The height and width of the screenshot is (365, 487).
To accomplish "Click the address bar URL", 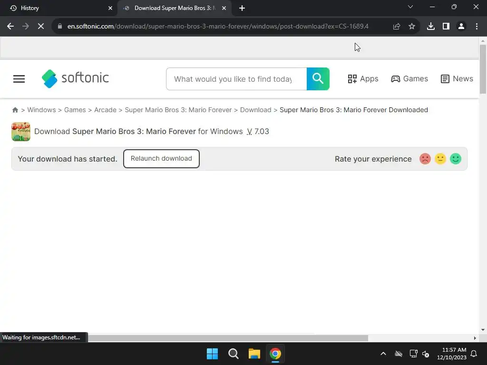I will 218,27.
